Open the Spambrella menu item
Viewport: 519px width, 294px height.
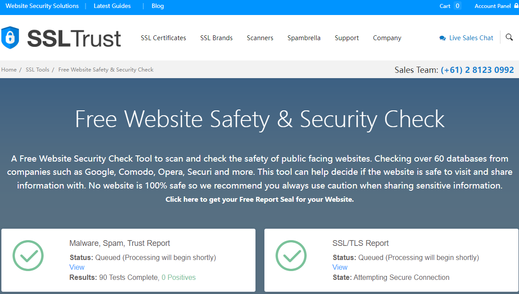304,38
